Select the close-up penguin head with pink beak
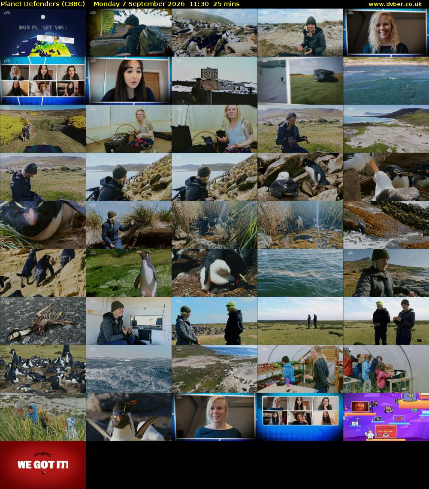Screen dimensions: 429x489 [43, 224]
